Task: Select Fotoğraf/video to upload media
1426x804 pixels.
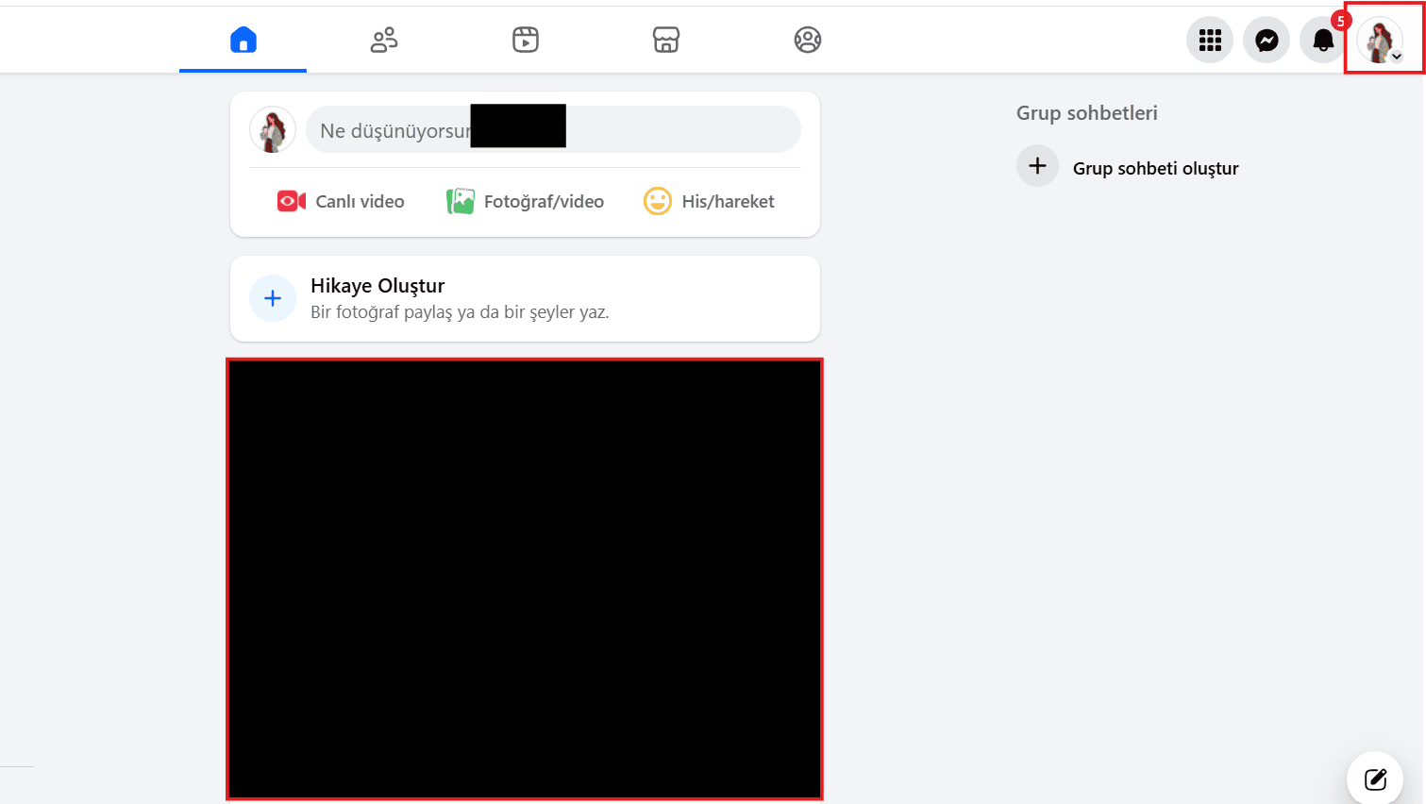Action: pyautogui.click(x=526, y=201)
